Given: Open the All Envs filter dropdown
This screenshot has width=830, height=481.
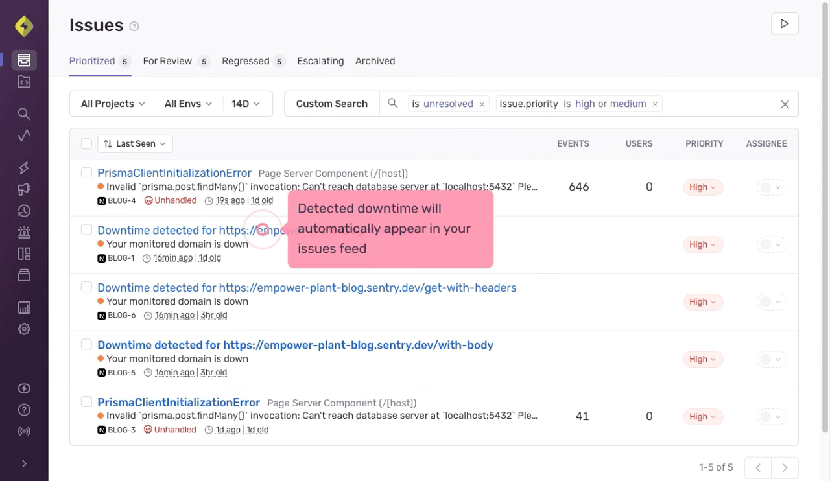Looking at the screenshot, I should (x=188, y=104).
